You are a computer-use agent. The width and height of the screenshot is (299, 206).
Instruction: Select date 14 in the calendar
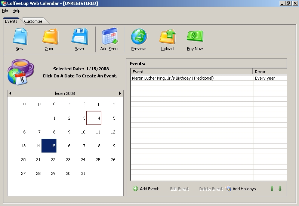(38, 146)
